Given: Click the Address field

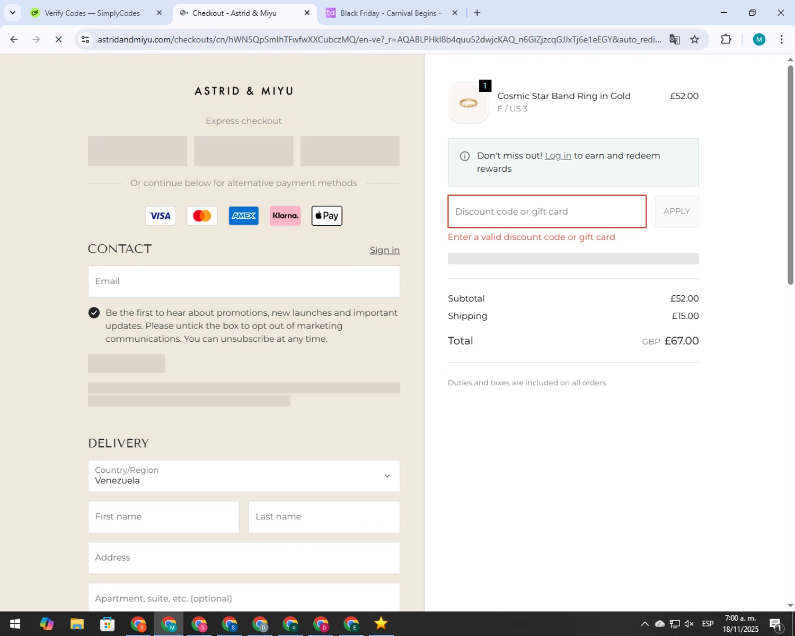Looking at the screenshot, I should [x=244, y=558].
